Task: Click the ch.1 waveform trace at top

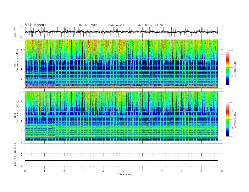Action: pos(121,32)
